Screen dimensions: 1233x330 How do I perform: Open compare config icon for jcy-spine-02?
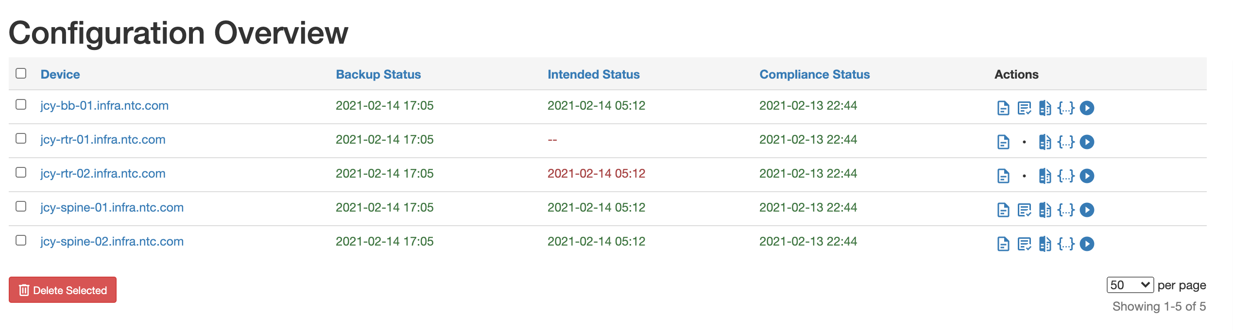click(x=1045, y=244)
